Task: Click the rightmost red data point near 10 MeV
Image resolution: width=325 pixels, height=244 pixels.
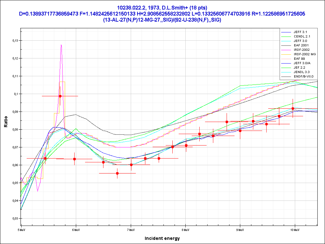Action: coord(293,109)
